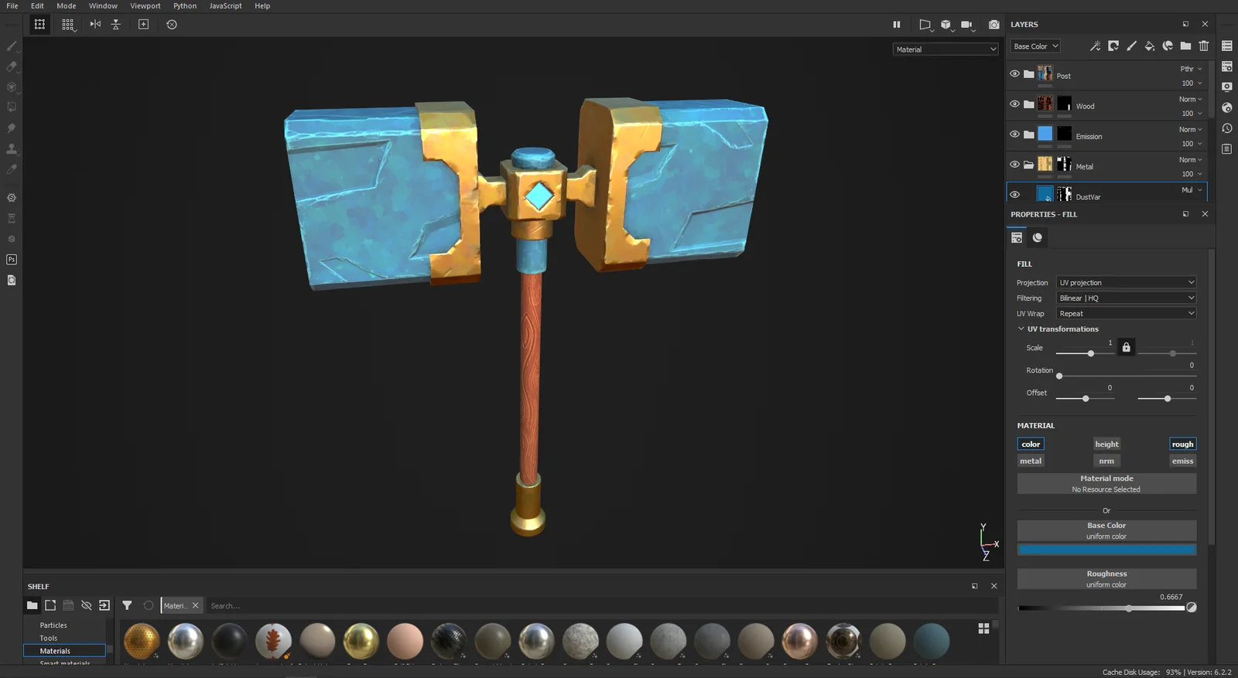Open the Viewport menu
Image resolution: width=1238 pixels, height=678 pixels.
click(145, 5)
